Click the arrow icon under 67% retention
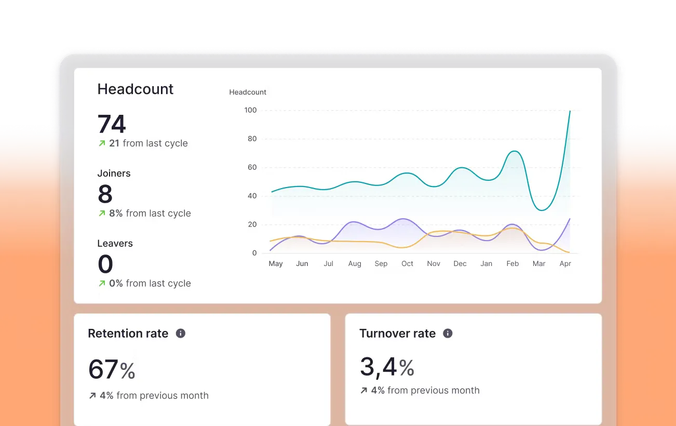The height and width of the screenshot is (426, 676). pyautogui.click(x=92, y=396)
